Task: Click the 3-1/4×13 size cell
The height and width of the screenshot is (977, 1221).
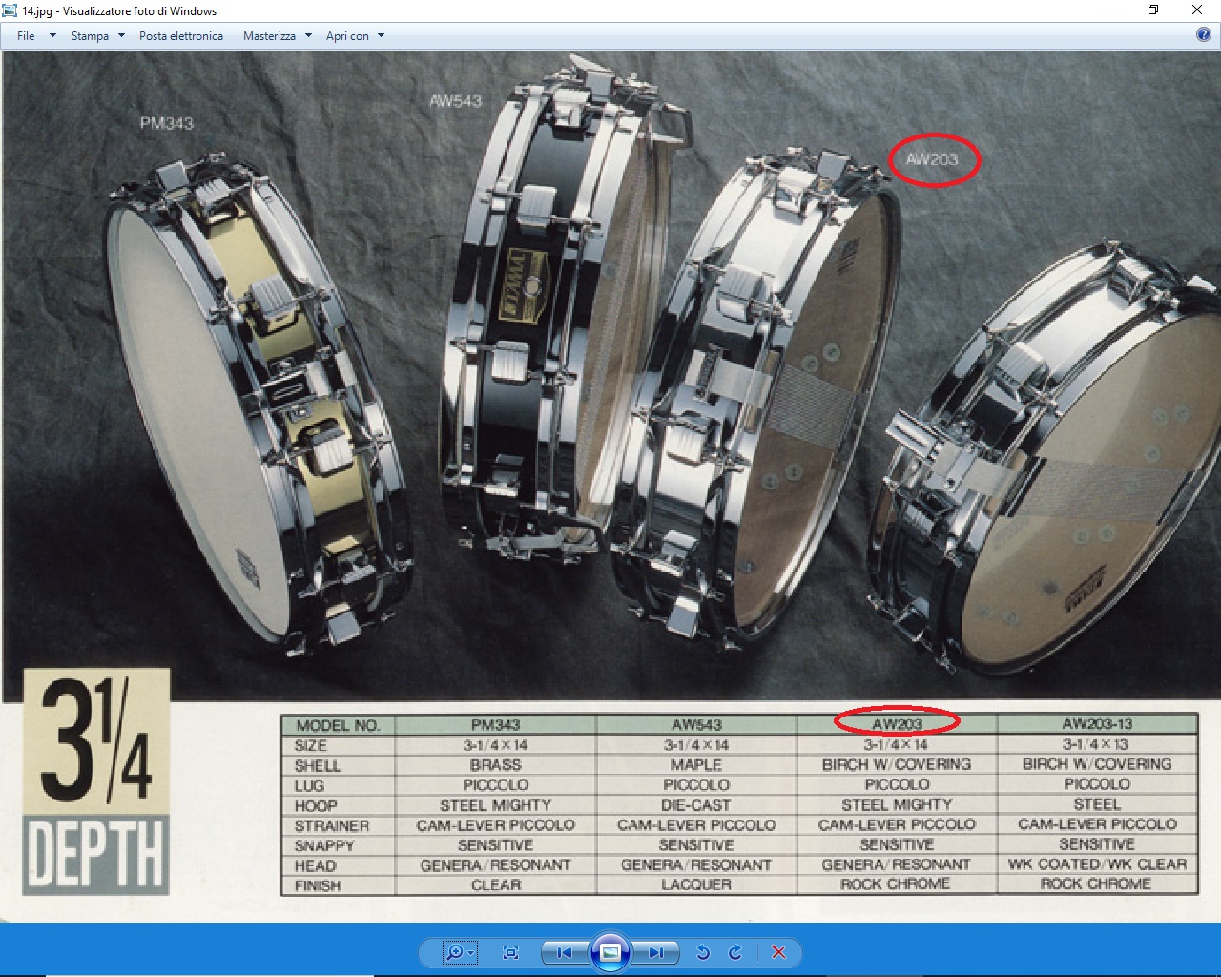Action: 1097,743
